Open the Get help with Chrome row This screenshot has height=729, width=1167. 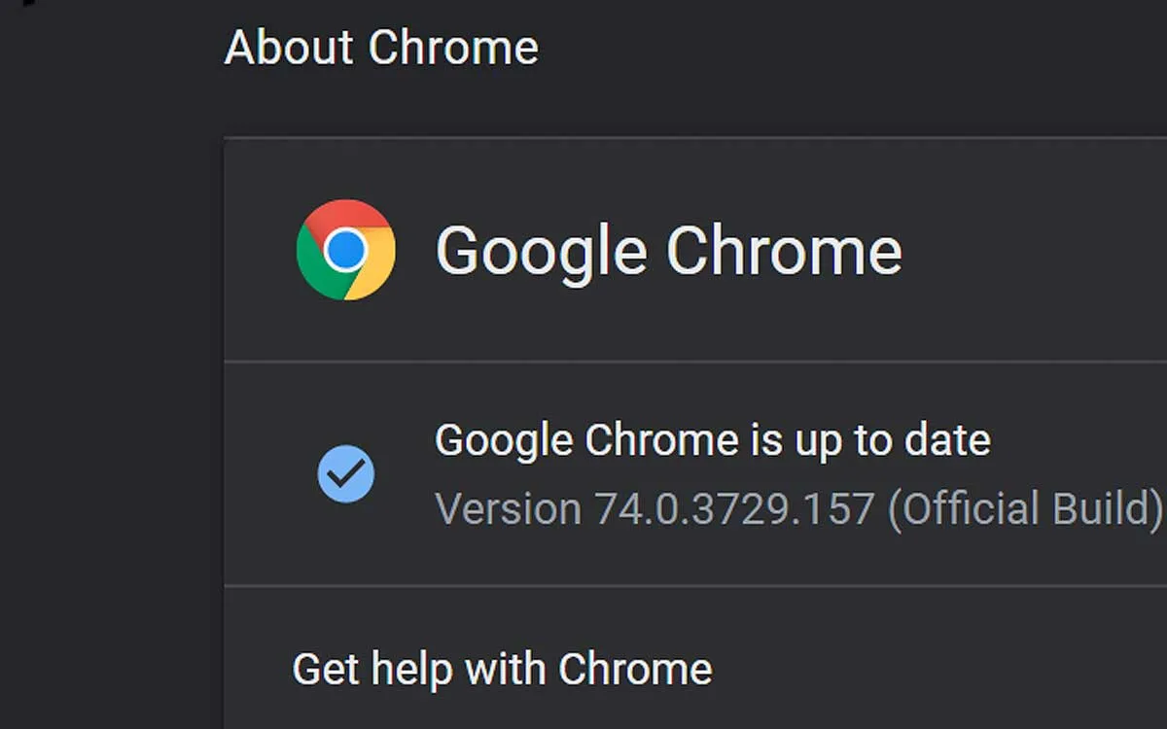[x=695, y=669]
